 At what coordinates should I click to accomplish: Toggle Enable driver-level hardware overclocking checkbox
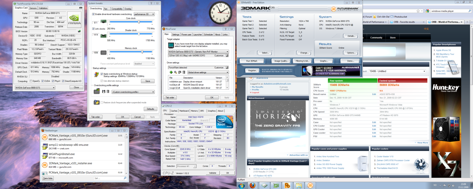coord(94,14)
